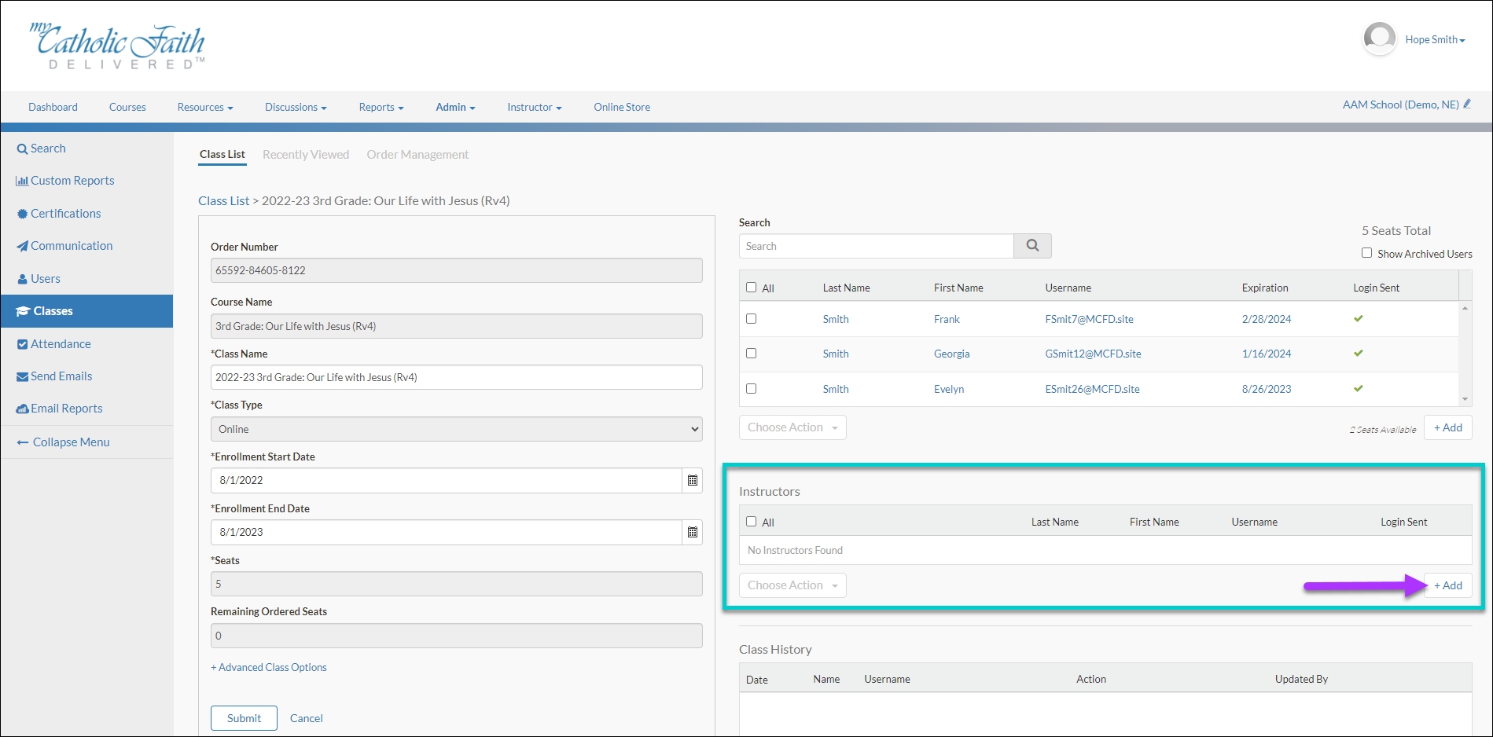This screenshot has width=1493, height=737.
Task: Click the My Catholic Faith Delivered logo
Action: [118, 47]
